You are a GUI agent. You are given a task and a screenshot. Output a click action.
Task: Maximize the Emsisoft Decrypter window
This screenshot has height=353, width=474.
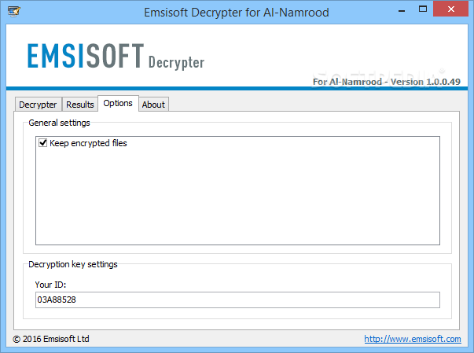tap(423, 9)
